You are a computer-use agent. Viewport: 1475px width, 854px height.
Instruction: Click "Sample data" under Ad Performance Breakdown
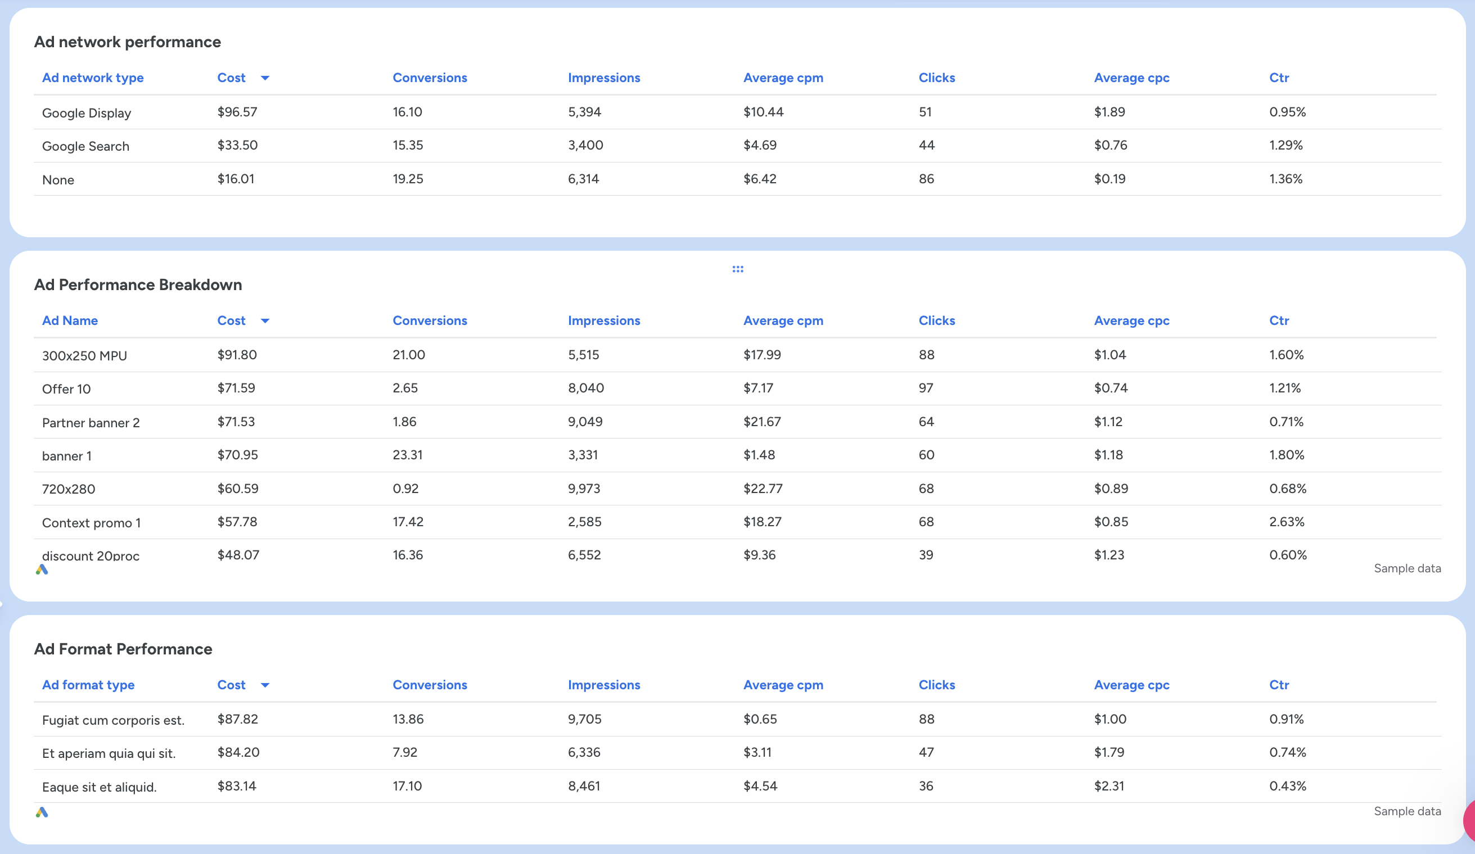[1407, 568]
